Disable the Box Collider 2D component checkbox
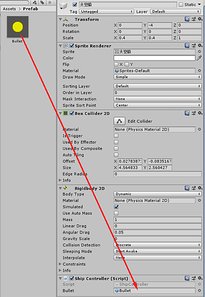Screen dimensions: 205x297 click(x=72, y=113)
